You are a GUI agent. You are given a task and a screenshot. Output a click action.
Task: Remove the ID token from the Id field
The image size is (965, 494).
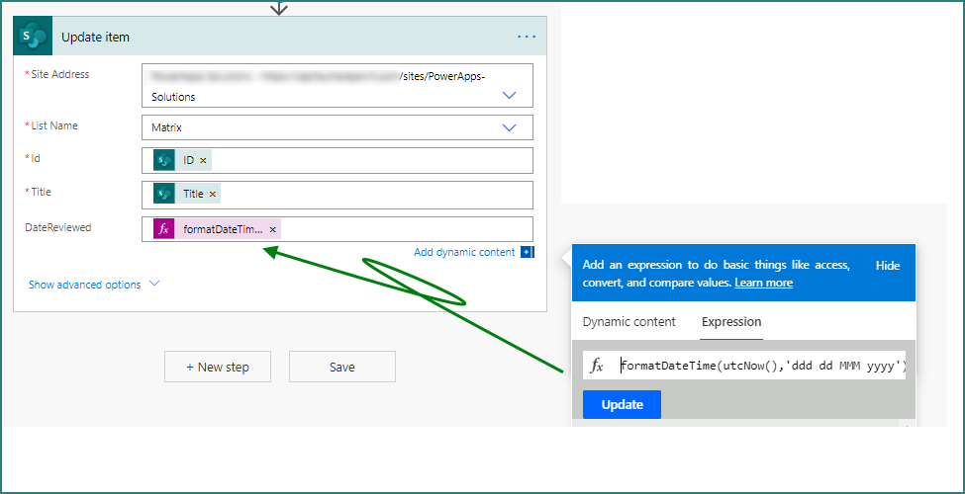pyautogui.click(x=203, y=161)
